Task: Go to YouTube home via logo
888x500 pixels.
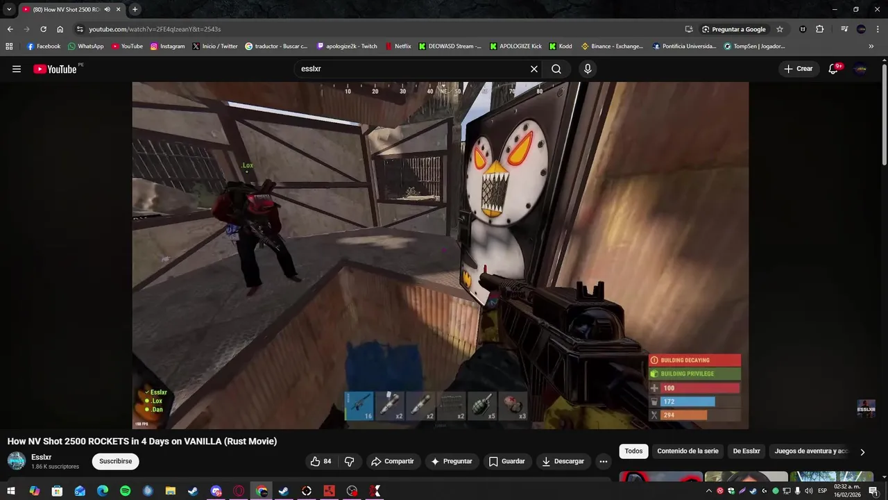Action: [55, 69]
